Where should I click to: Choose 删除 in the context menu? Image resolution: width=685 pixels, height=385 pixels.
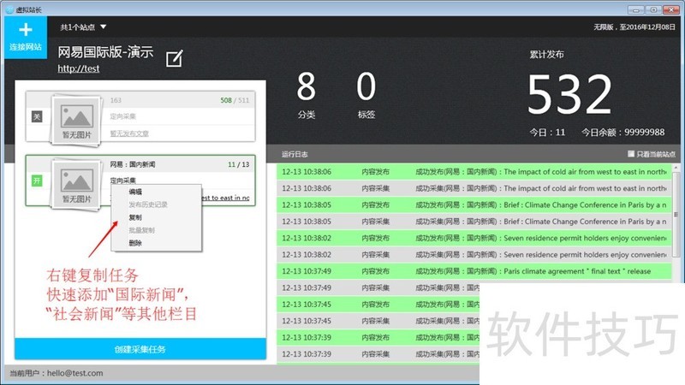(135, 243)
